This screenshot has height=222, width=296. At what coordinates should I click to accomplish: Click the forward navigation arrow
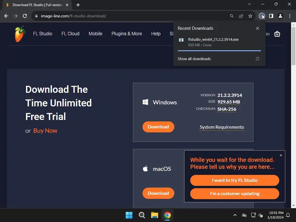tap(16, 16)
